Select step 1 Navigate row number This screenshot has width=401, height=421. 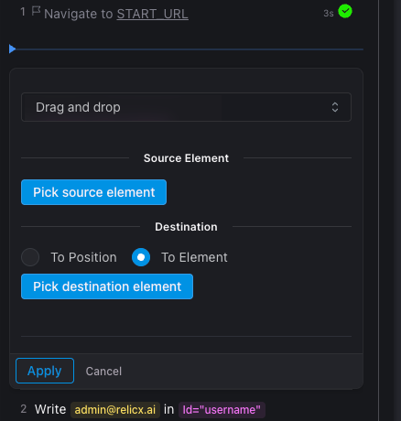click(23, 12)
